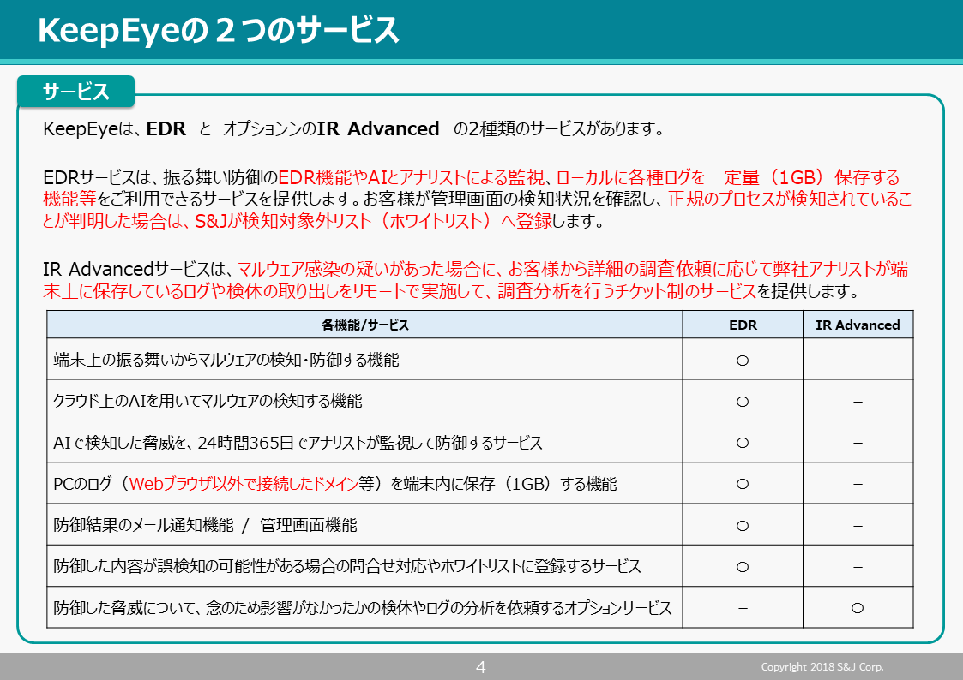Click EDR circle mark in "クラウド上のAI" row

pos(743,402)
